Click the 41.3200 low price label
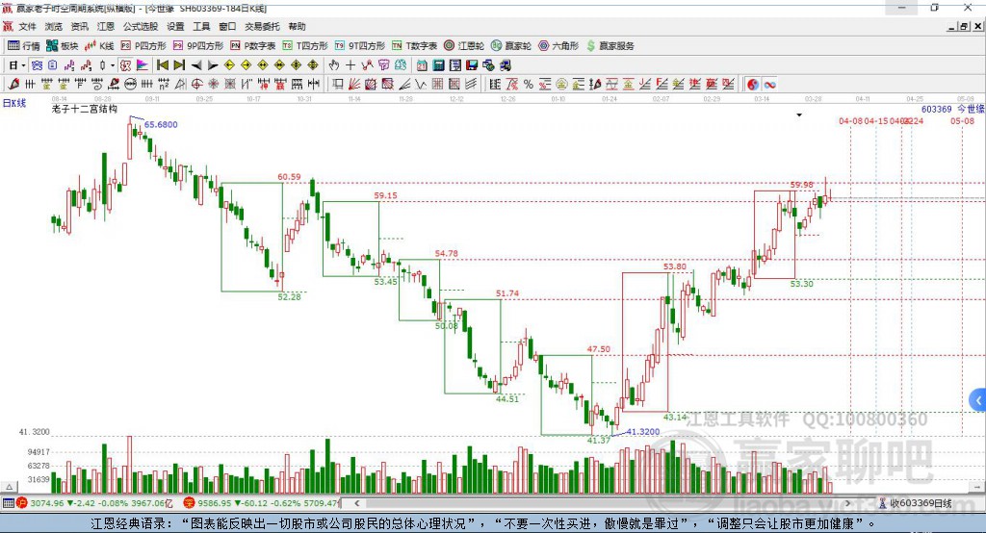 [643, 432]
